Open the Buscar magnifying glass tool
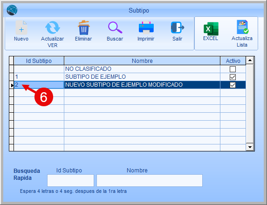The width and height of the screenshot is (267, 205). 115,27
